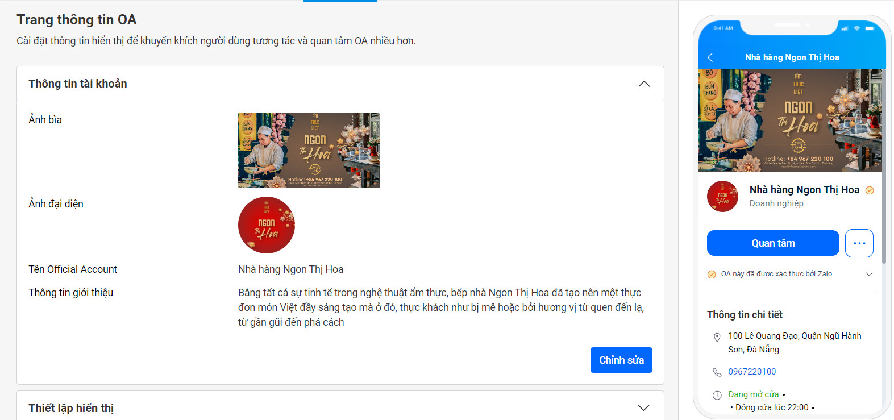Viewport: 894px width, 420px height.
Task: Click the bold 'Nhà hàng Ngon Thị Hoa' preview name
Action: [x=804, y=190]
